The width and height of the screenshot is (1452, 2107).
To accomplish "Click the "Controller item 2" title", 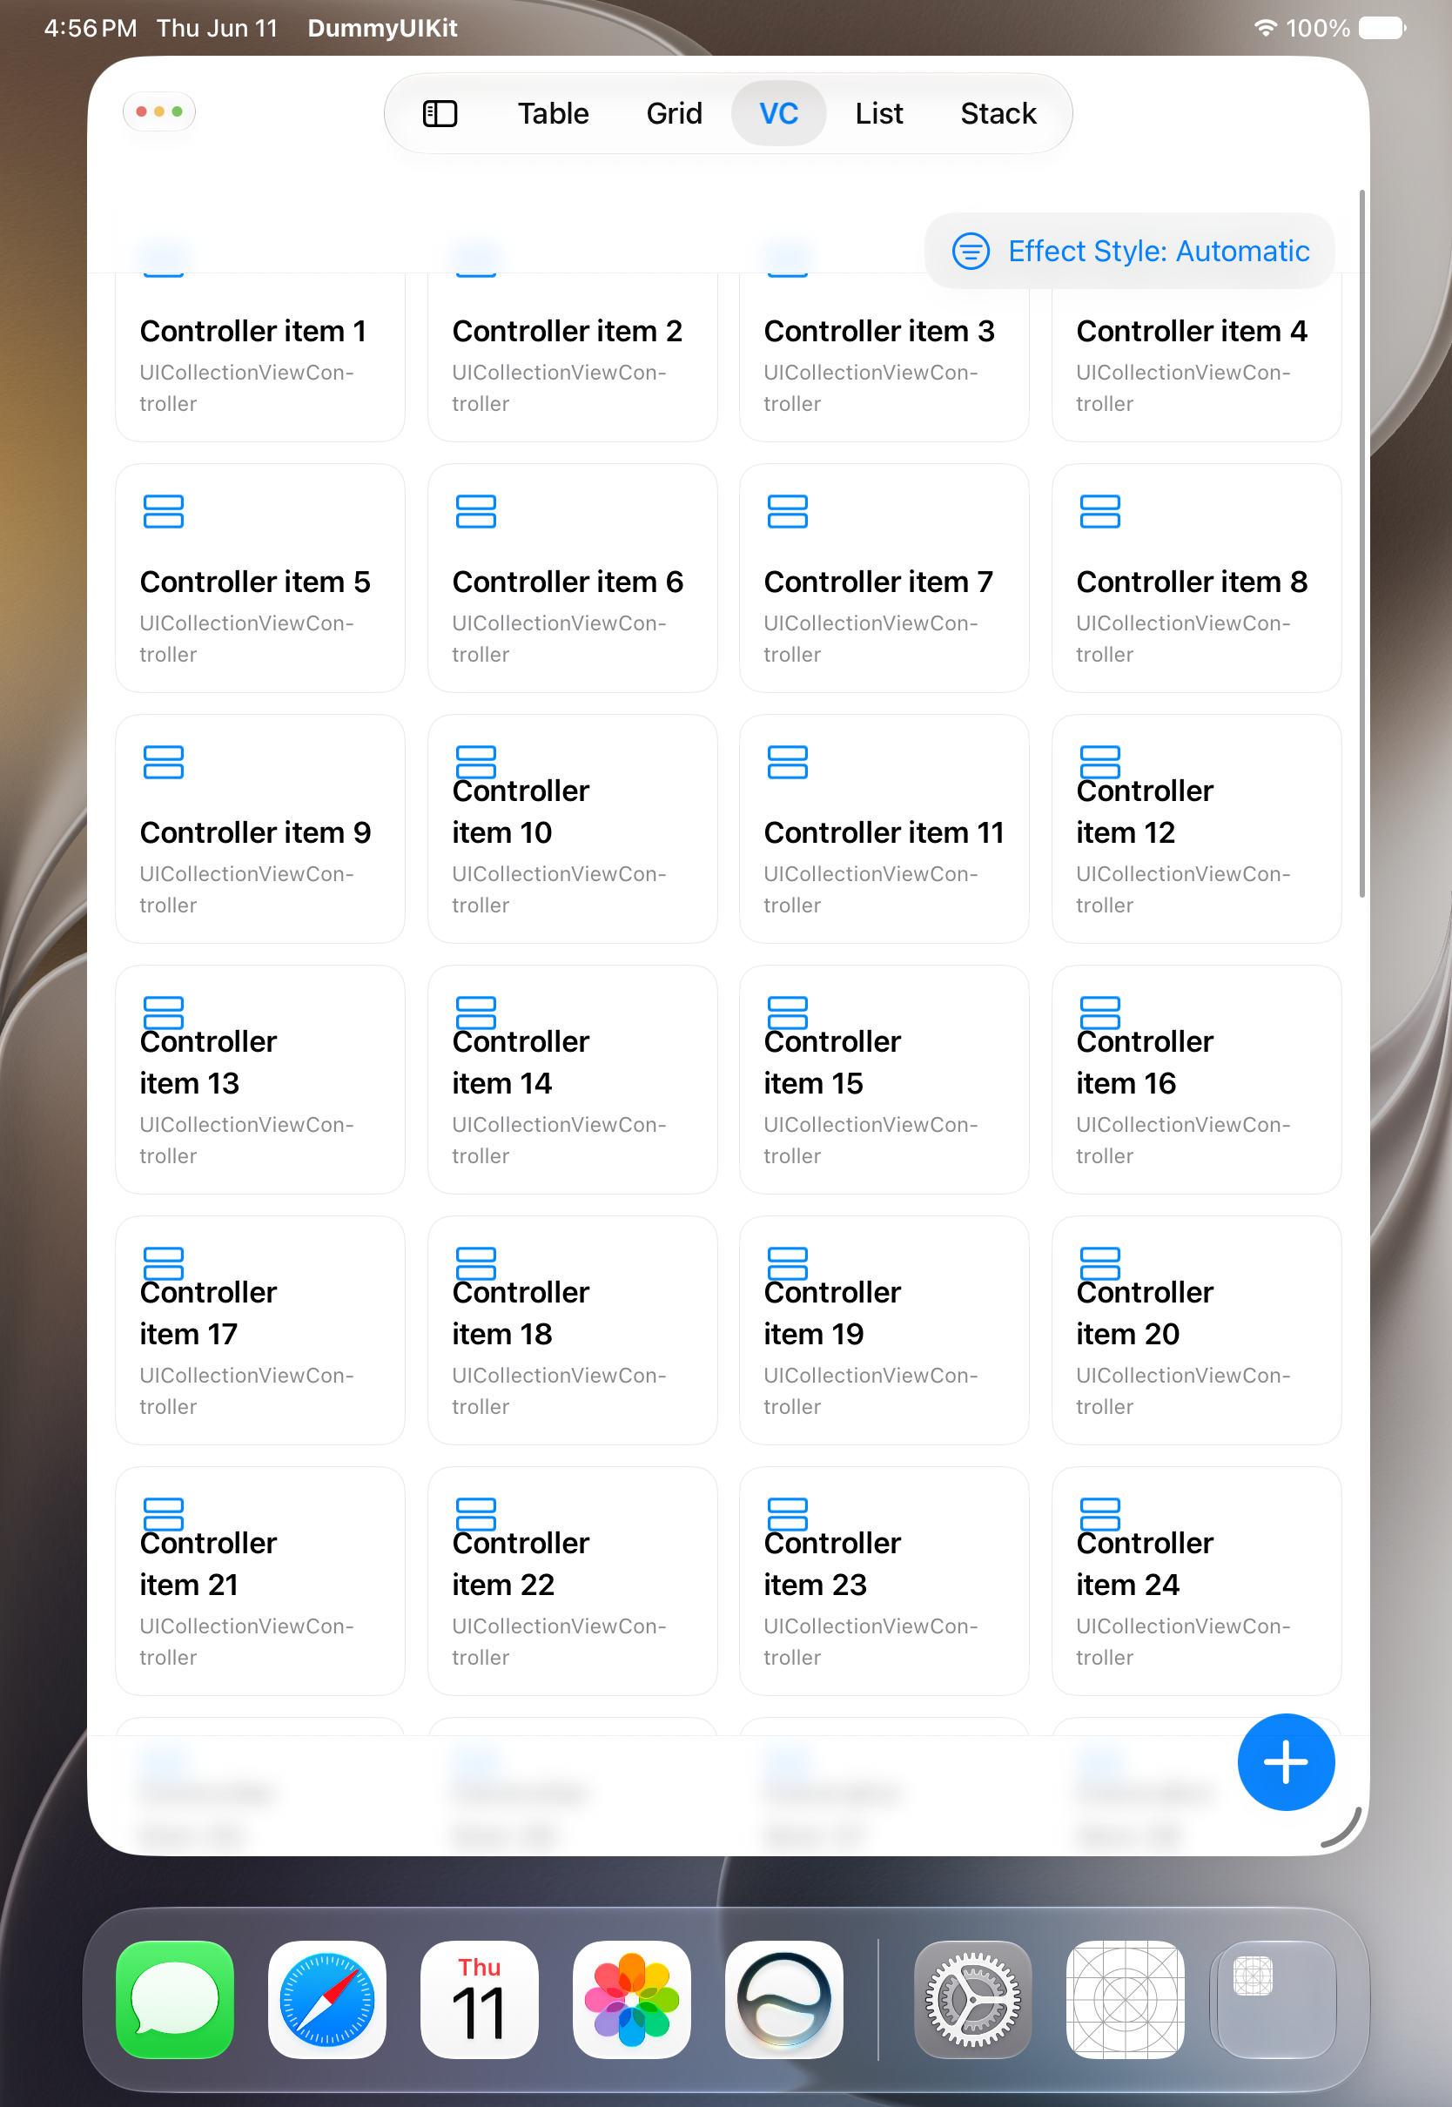I will point(567,331).
